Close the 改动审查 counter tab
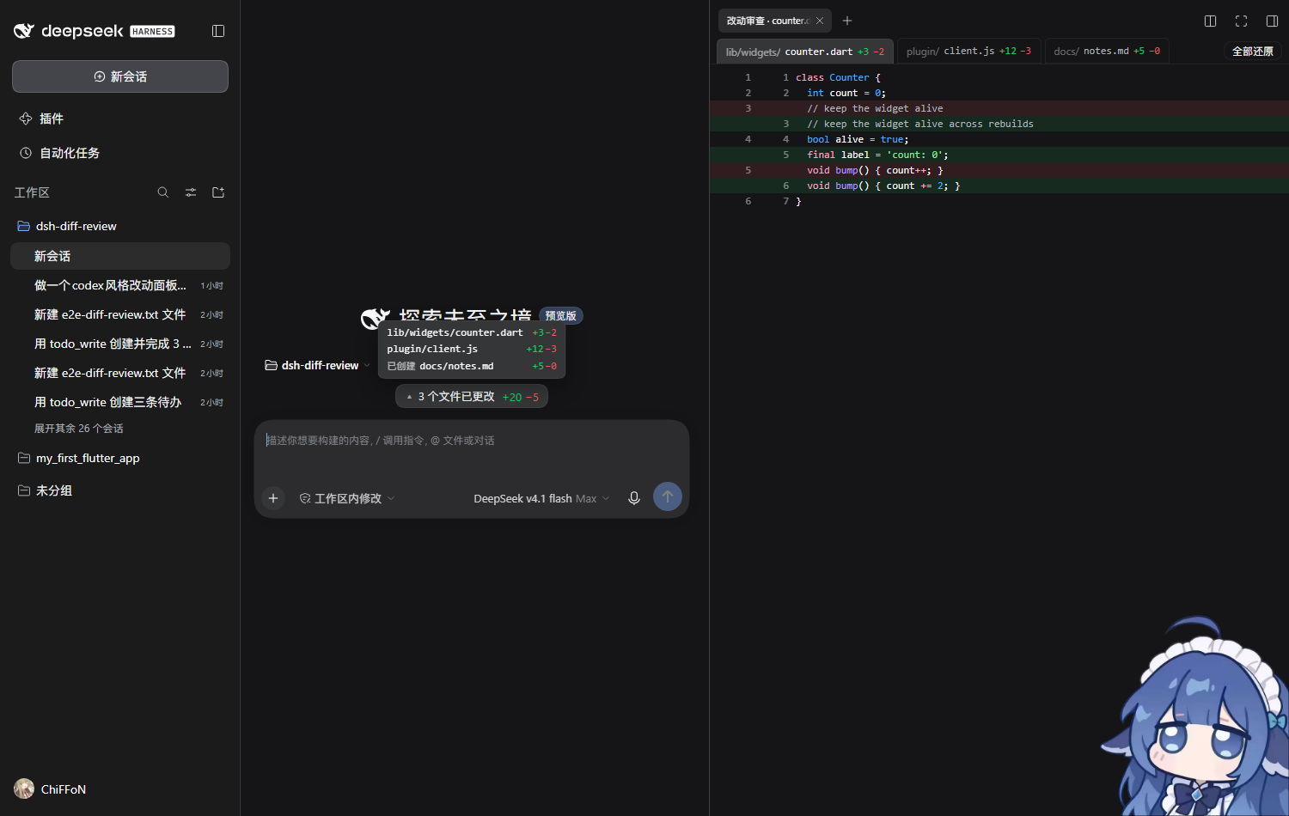The height and width of the screenshot is (816, 1289). (x=820, y=21)
